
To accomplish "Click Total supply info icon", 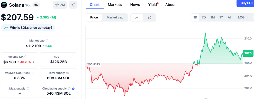I will pyautogui.click(x=67, y=73).
